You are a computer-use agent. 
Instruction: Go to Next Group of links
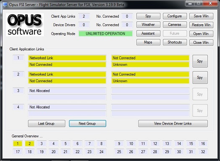tap(87, 123)
